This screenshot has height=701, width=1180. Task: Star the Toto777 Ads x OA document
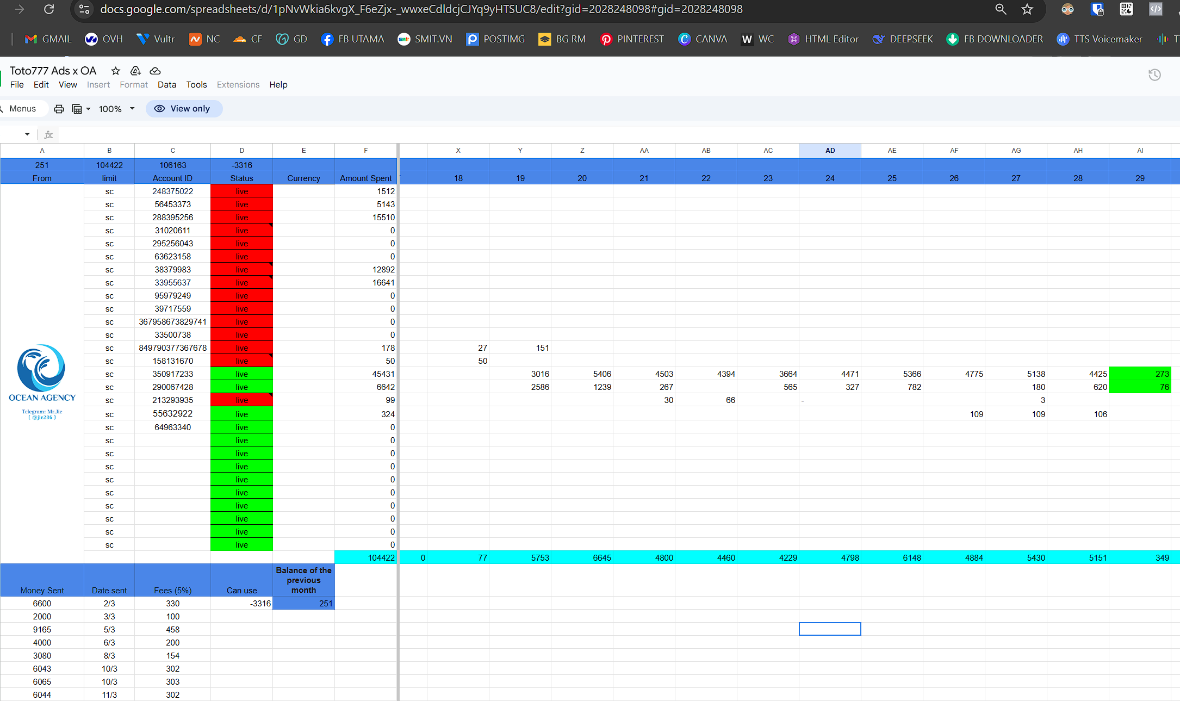(115, 71)
